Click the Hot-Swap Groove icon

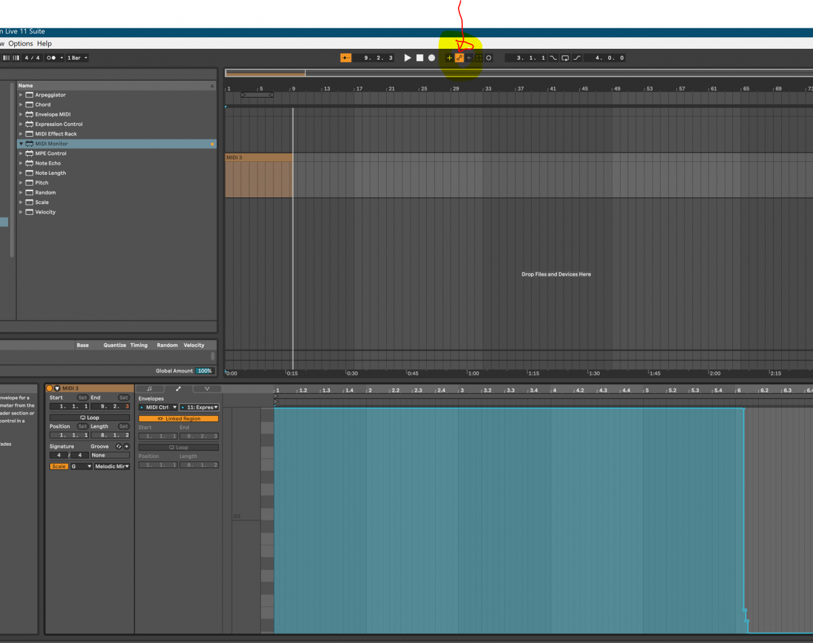(x=119, y=447)
